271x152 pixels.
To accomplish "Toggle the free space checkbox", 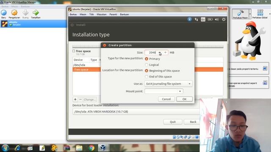I will click(74, 51).
